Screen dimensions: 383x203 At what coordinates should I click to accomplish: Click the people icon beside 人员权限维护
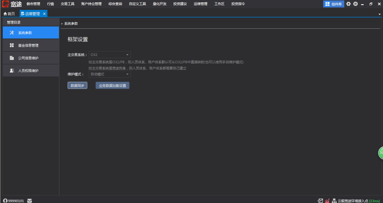pos(12,71)
